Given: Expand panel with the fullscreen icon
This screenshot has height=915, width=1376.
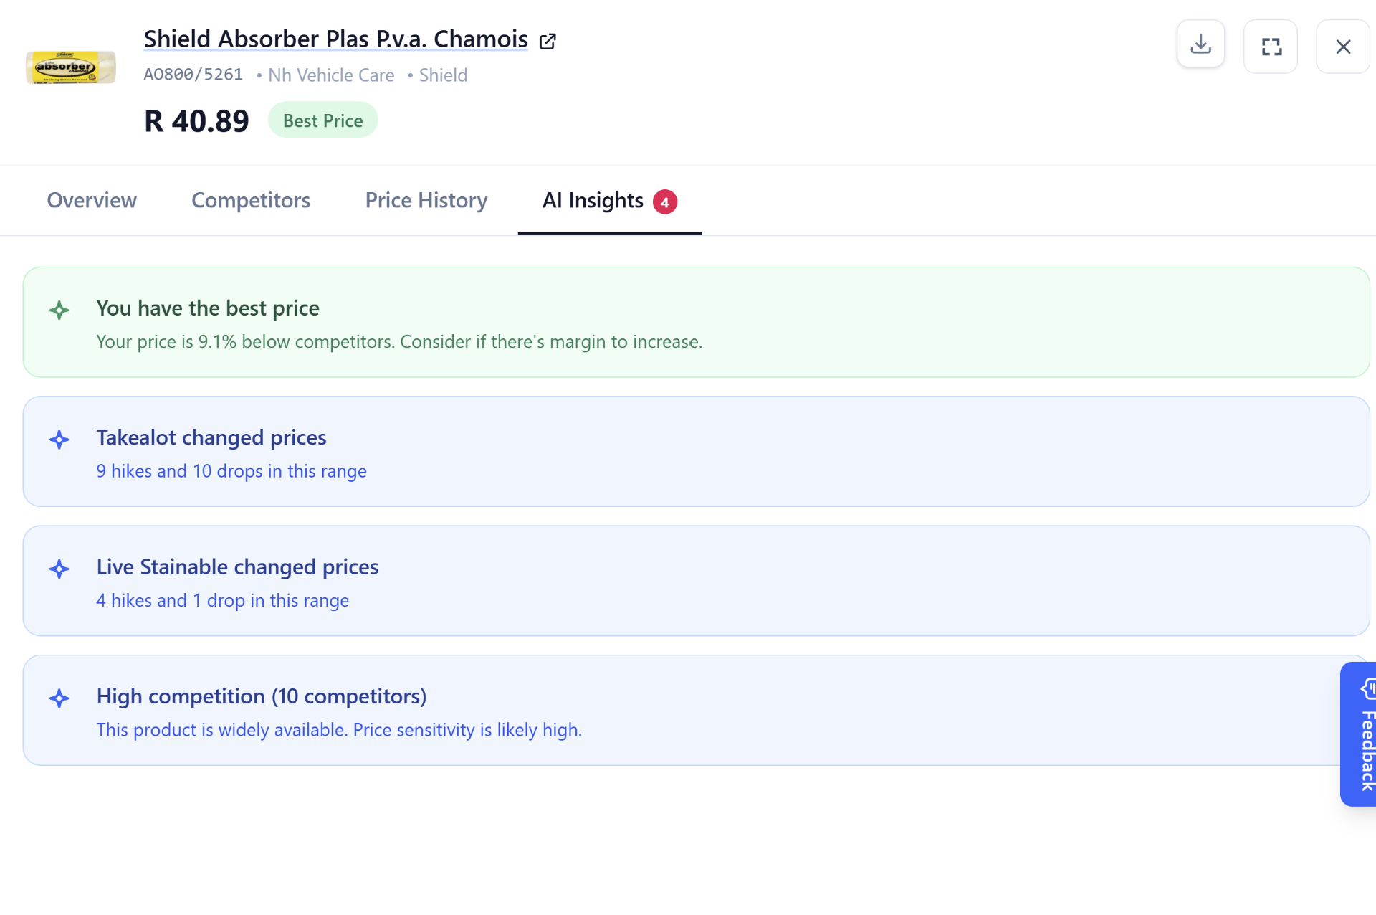Looking at the screenshot, I should click(x=1271, y=47).
